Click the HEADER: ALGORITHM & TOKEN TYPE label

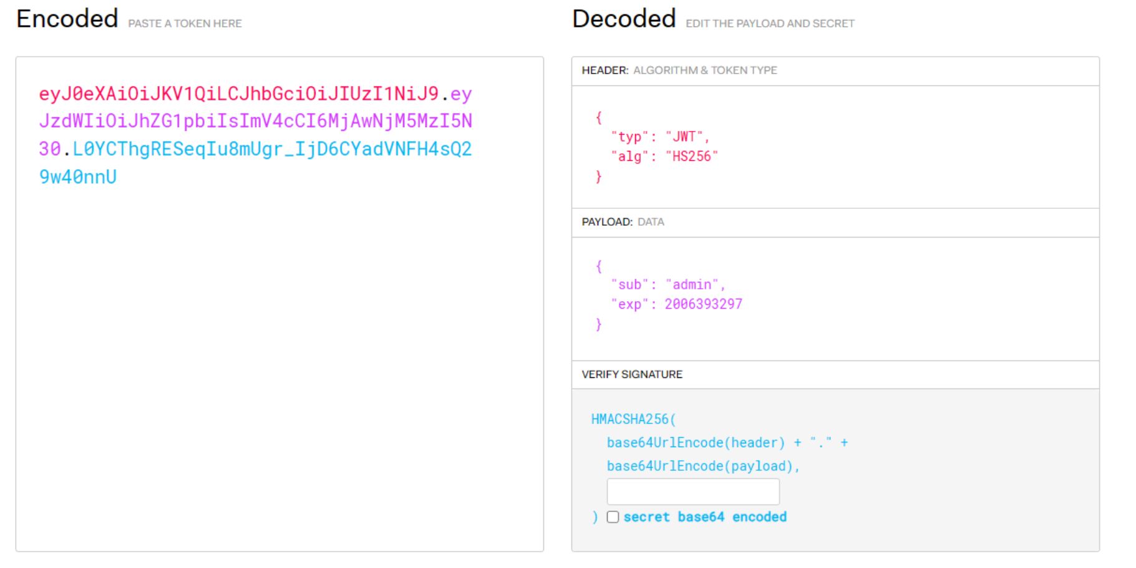(679, 70)
